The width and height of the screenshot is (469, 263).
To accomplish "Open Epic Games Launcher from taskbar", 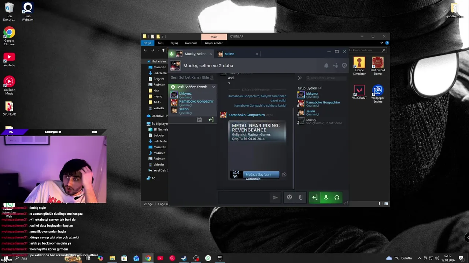I will coord(220,258).
